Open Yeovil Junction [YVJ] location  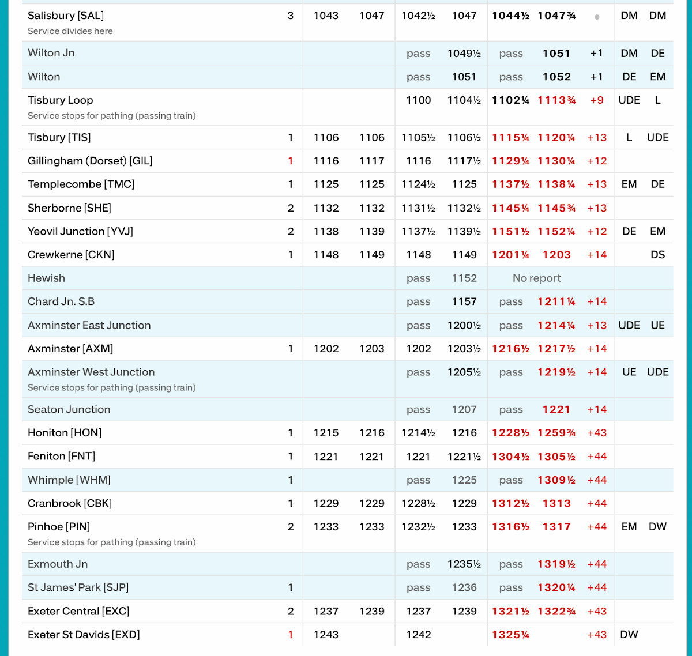tap(80, 231)
